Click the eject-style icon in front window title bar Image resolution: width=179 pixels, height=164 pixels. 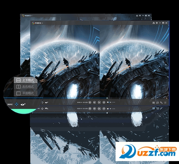[x=154, y=23]
